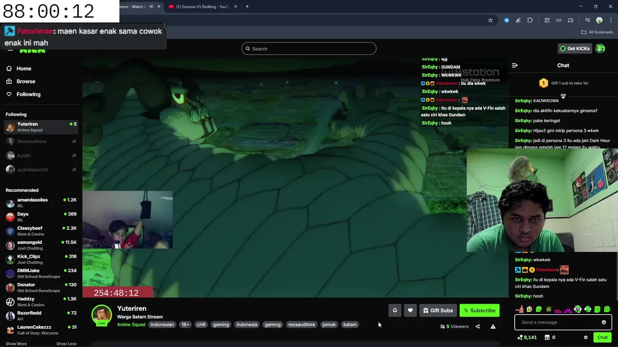Open the Chrome profile avatar
The height and width of the screenshot is (347, 618).
pyautogui.click(x=599, y=20)
